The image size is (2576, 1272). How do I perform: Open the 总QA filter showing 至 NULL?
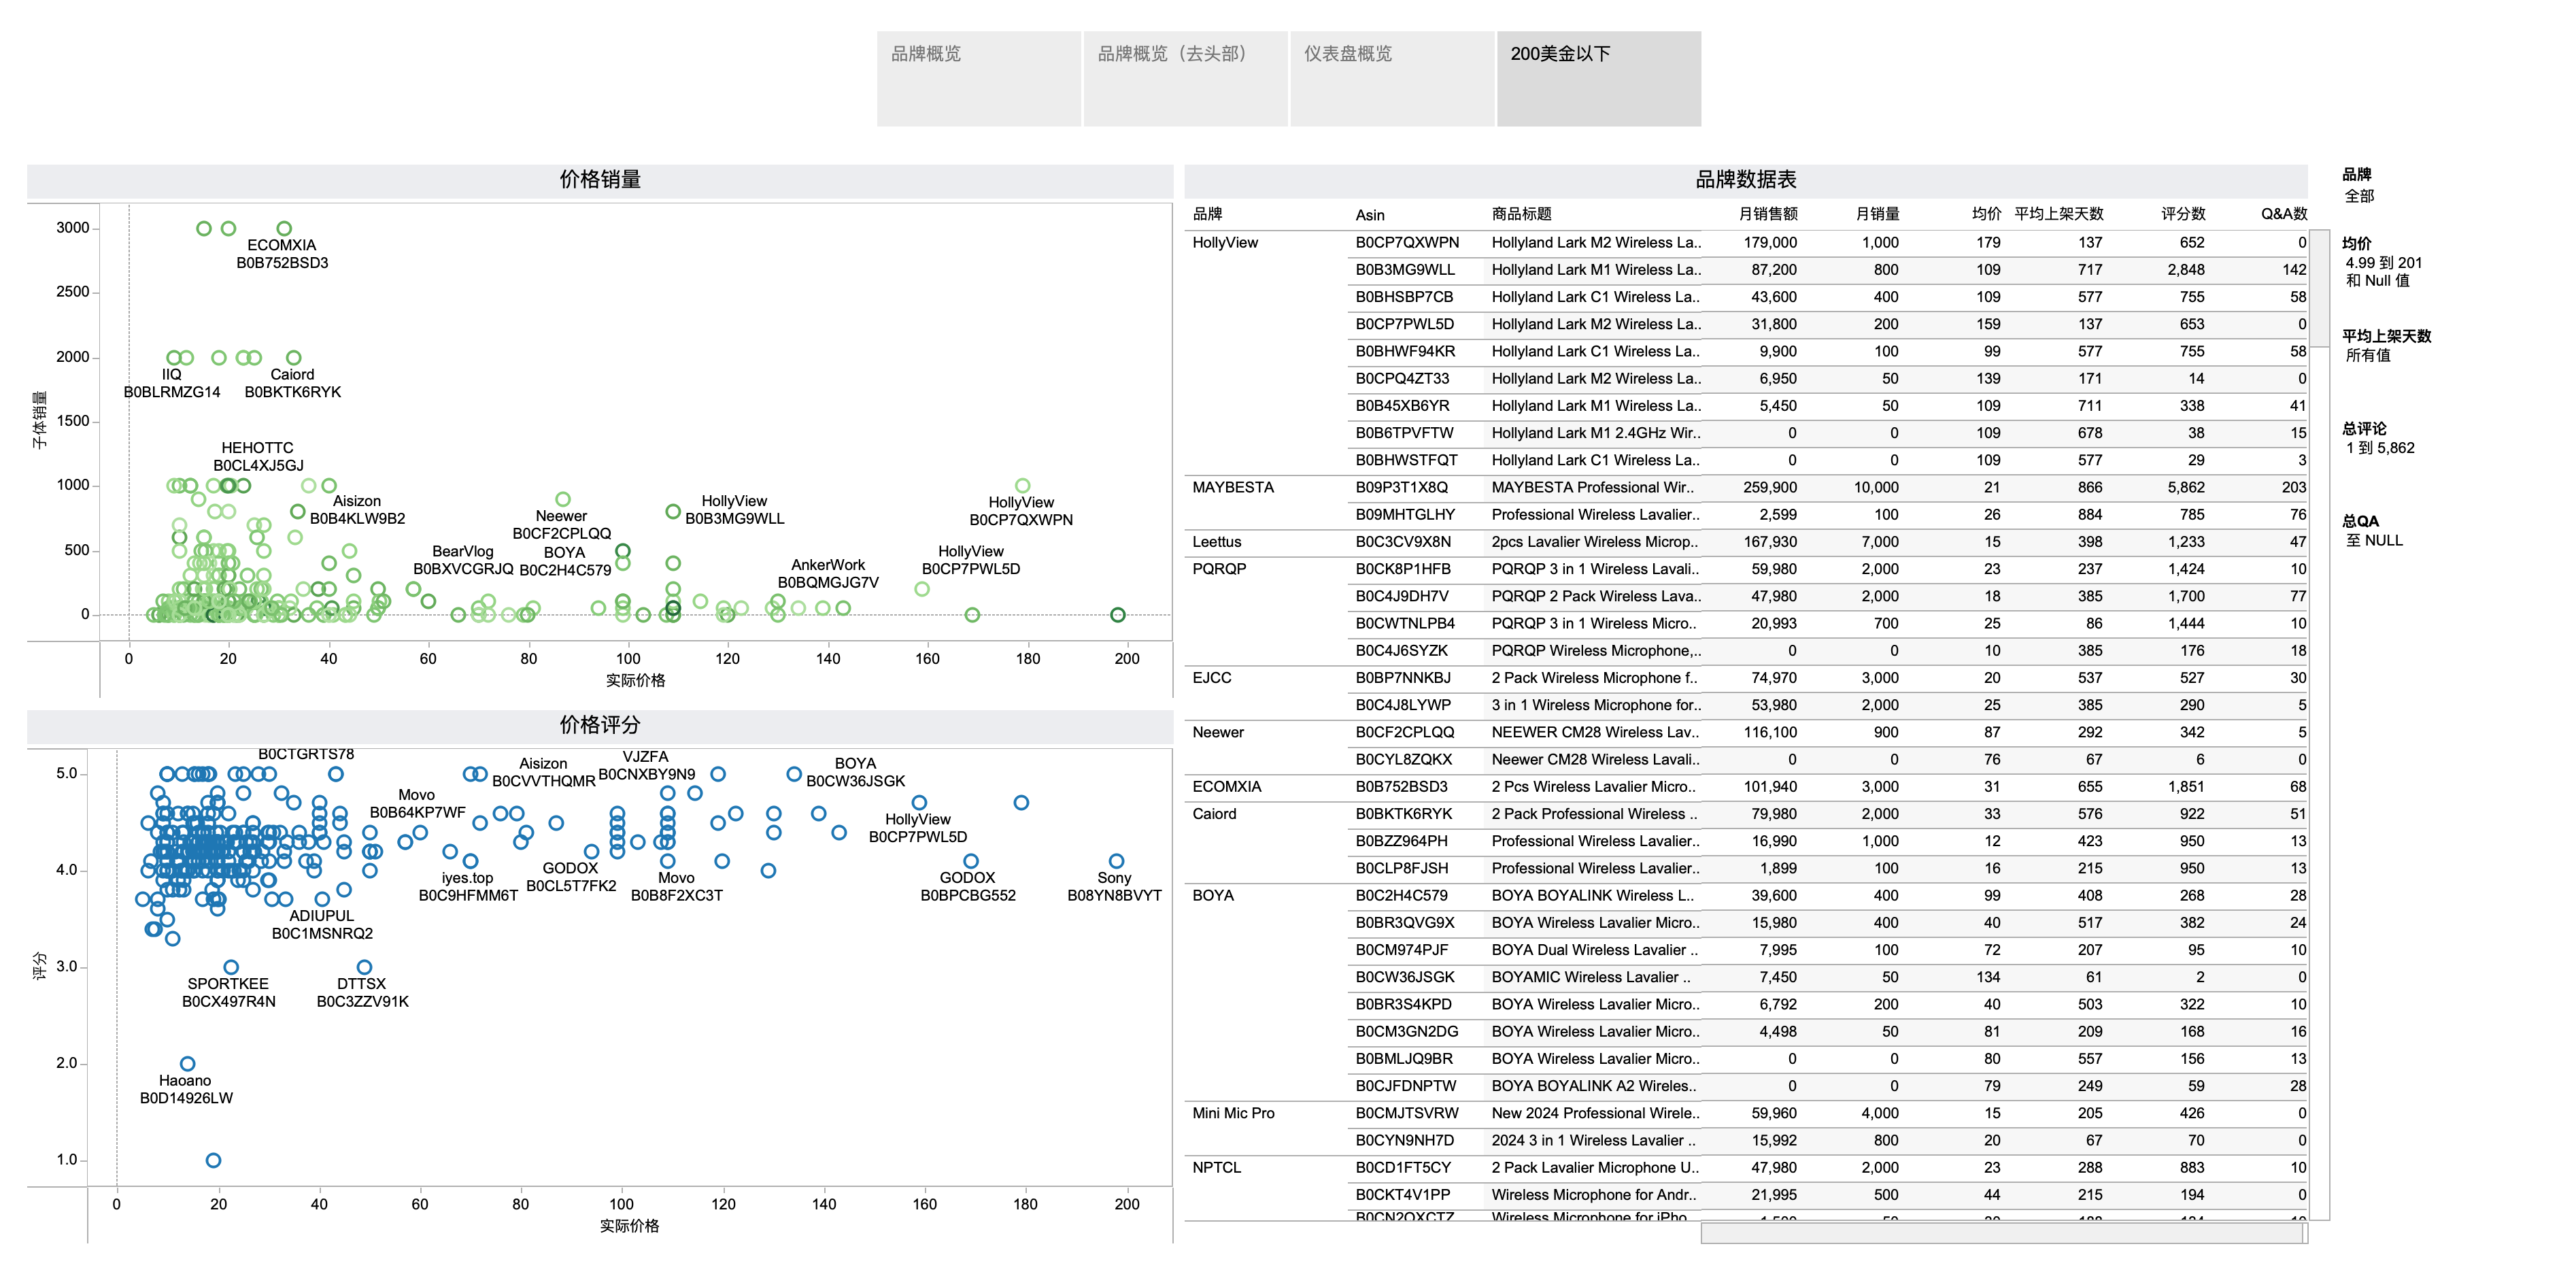2374,540
